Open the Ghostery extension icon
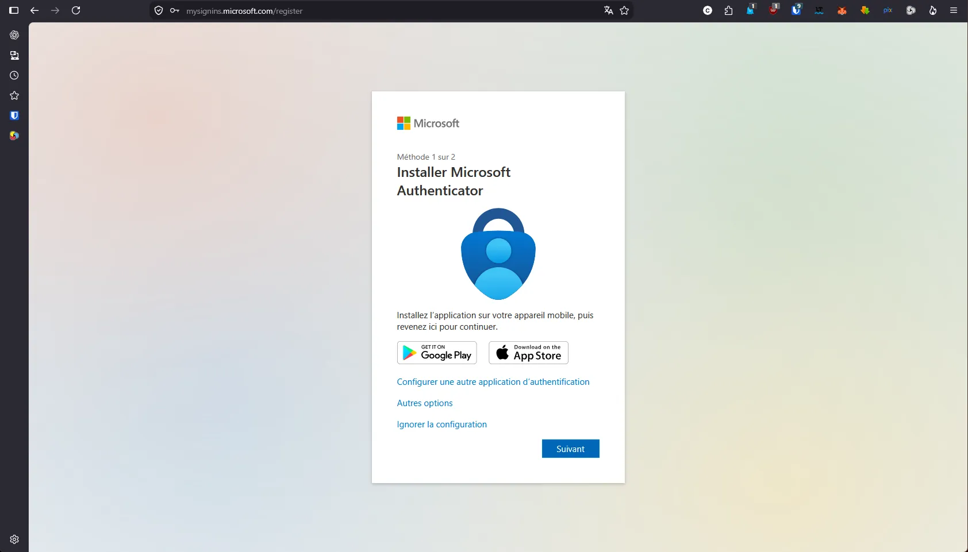Viewport: 968px width, 552px height. click(x=751, y=10)
